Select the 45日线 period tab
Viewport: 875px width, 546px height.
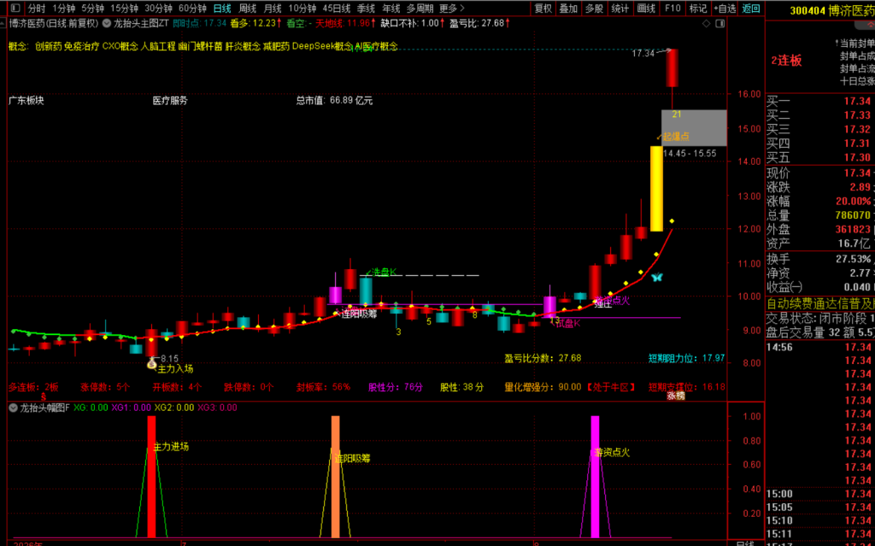click(337, 9)
